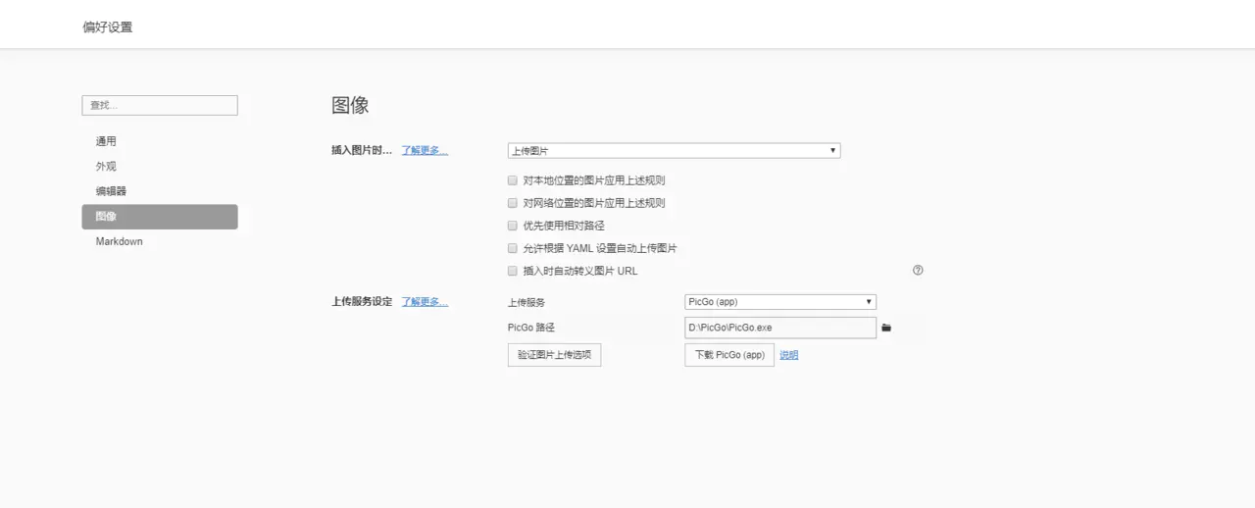Toggle 允许根据 YAML 设置自动上传图片 checkbox
The height and width of the screenshot is (508, 1255).
pyautogui.click(x=512, y=248)
